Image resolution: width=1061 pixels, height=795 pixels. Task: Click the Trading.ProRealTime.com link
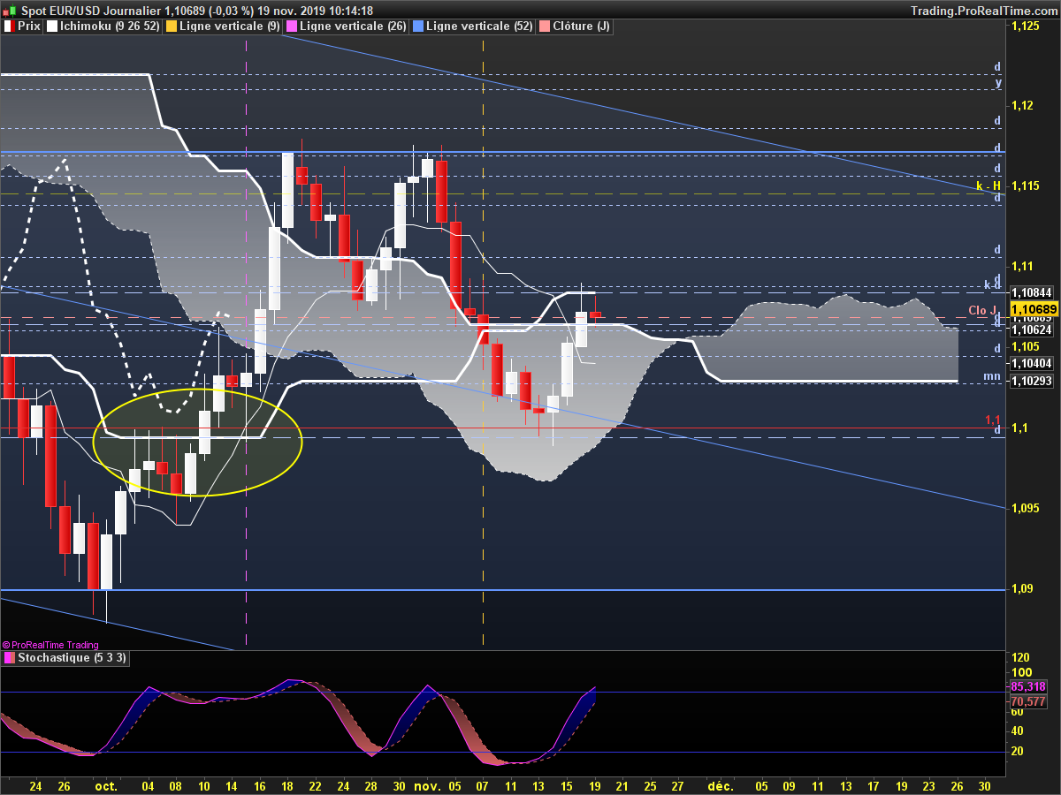tap(983, 11)
